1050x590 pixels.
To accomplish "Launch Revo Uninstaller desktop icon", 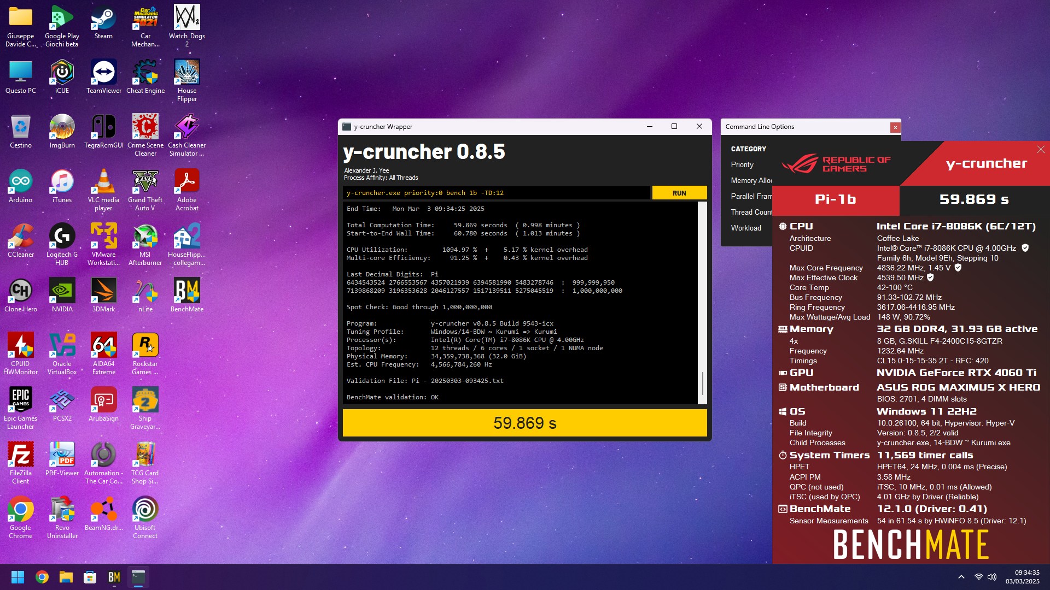I will (62, 518).
